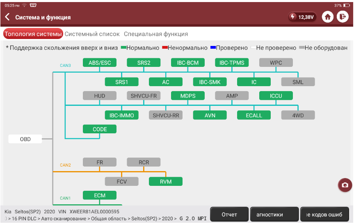Click the green Нормально legend swatch
Image resolution: width=354 pixels, height=224 pixels.
124,48
